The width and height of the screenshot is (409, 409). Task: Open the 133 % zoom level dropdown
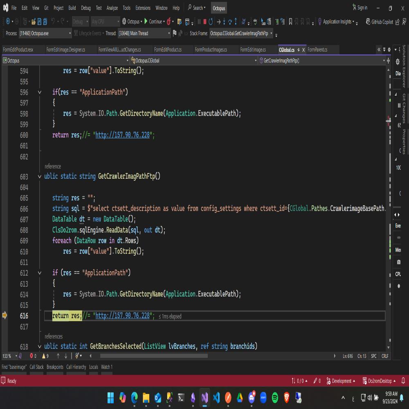10,356
